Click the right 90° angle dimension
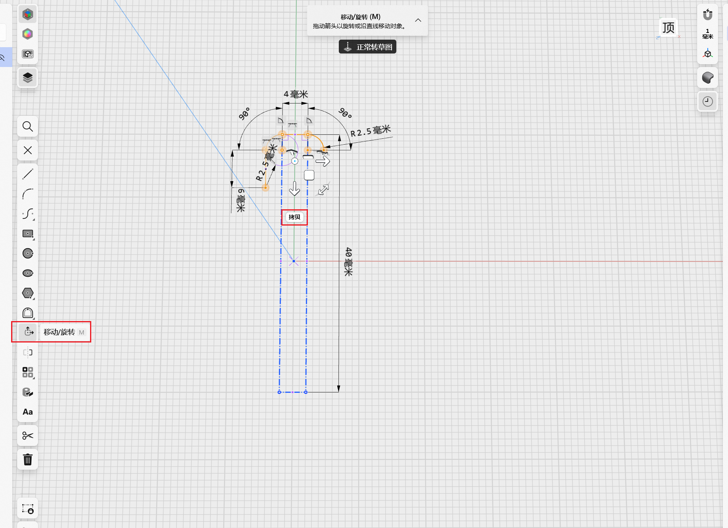 345,113
